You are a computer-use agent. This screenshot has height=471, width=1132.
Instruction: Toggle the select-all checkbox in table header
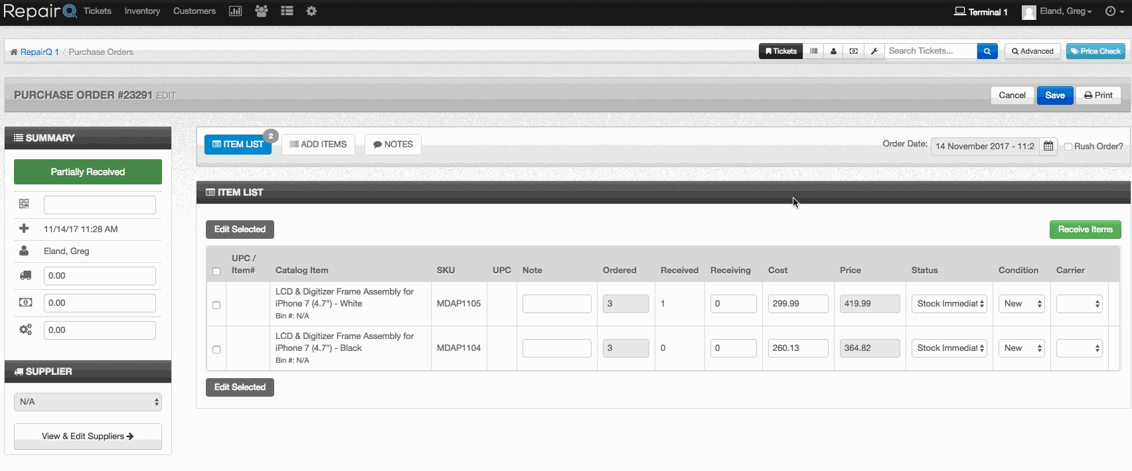216,271
